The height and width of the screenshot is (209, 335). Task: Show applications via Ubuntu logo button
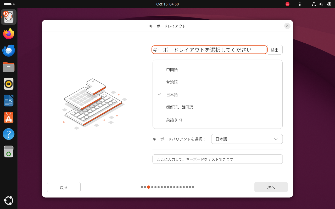click(x=9, y=200)
